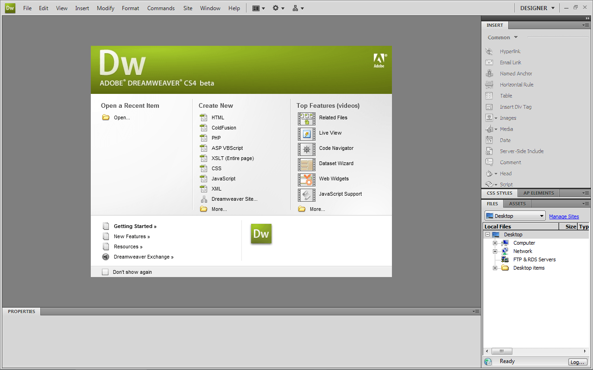
Task: Open the Code Navigator video icon
Action: pyautogui.click(x=307, y=149)
